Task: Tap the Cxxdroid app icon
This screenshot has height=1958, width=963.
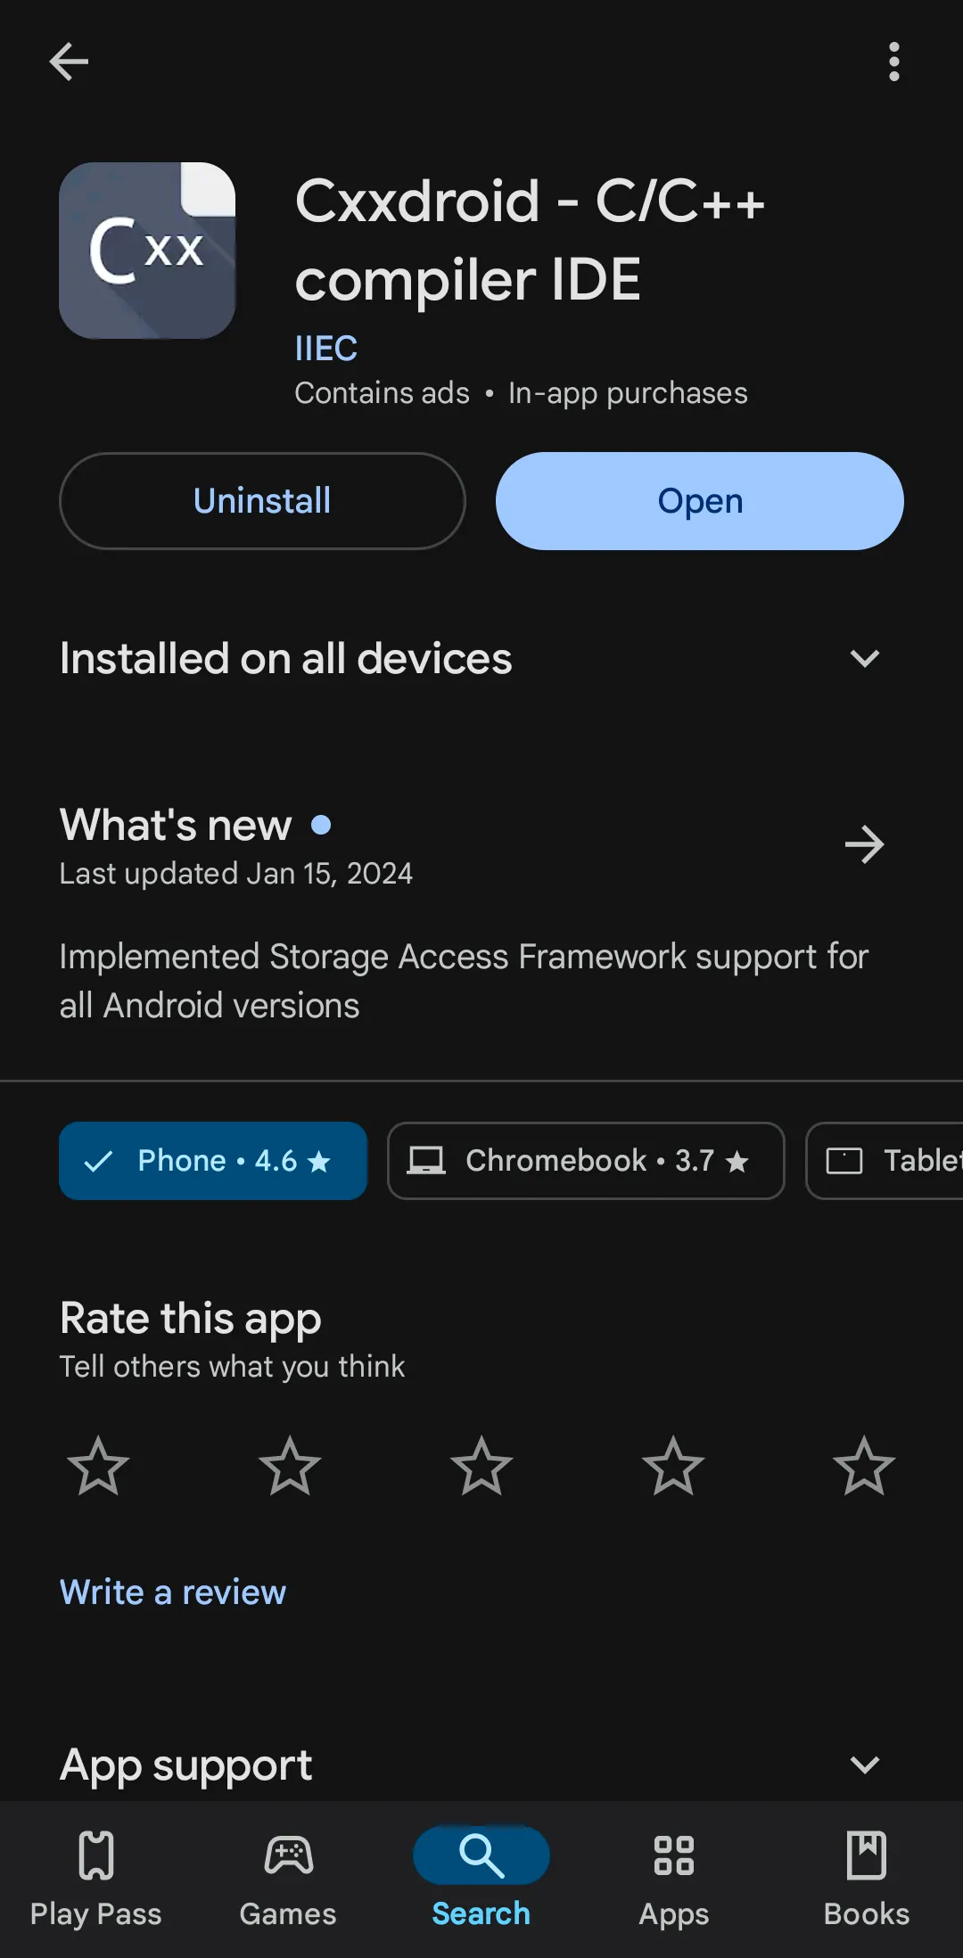Action: [x=147, y=251]
